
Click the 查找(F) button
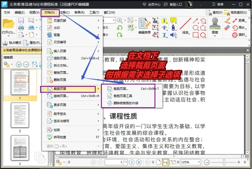(x=214, y=13)
